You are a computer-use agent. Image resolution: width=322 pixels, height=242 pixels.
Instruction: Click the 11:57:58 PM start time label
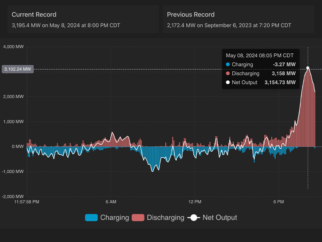tap(27, 202)
